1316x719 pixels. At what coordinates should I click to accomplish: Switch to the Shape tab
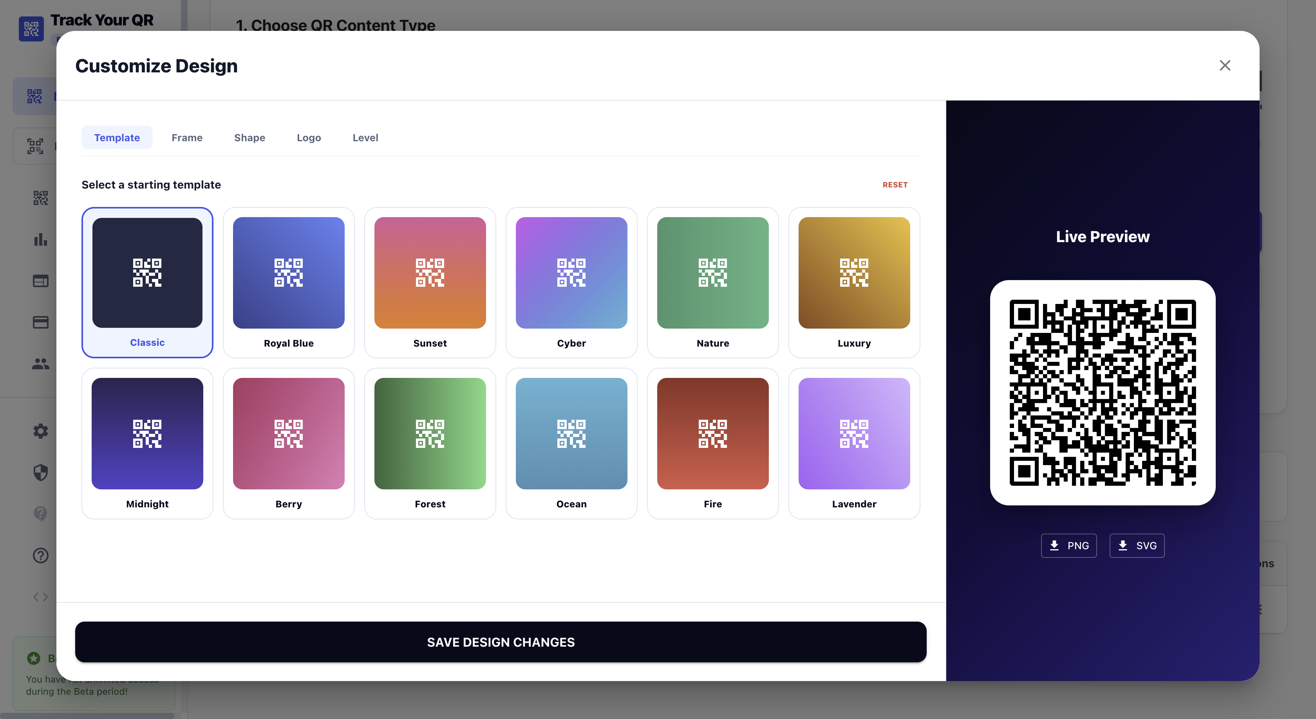click(249, 137)
